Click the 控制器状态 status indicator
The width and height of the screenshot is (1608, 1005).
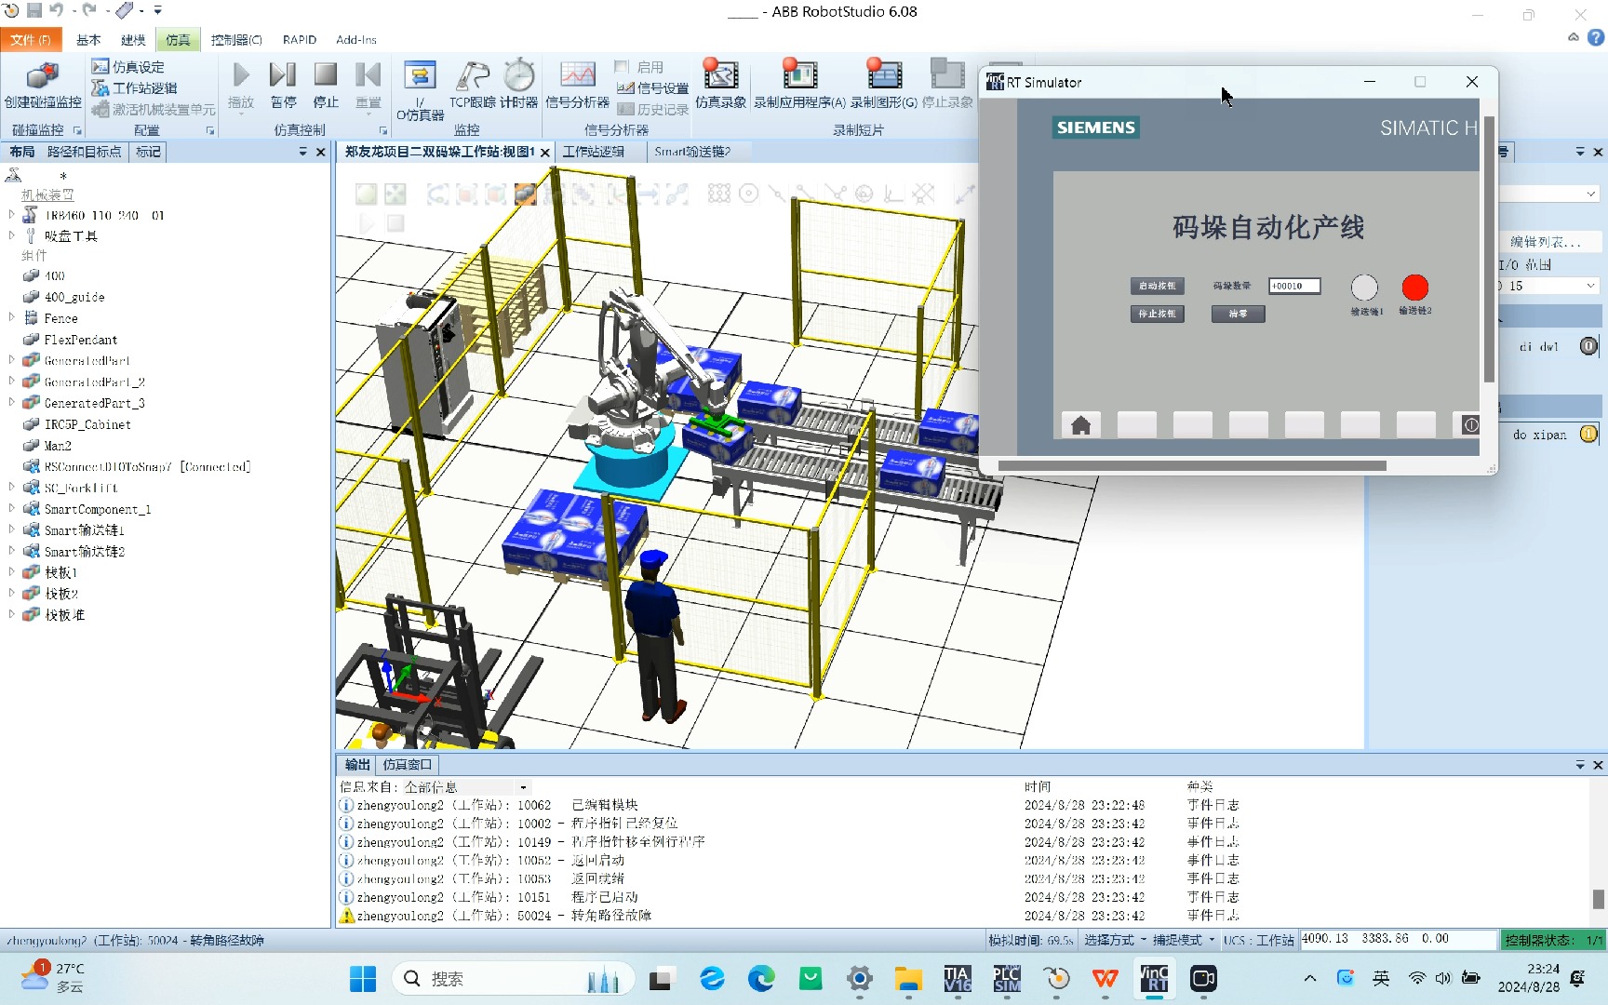(x=1552, y=940)
